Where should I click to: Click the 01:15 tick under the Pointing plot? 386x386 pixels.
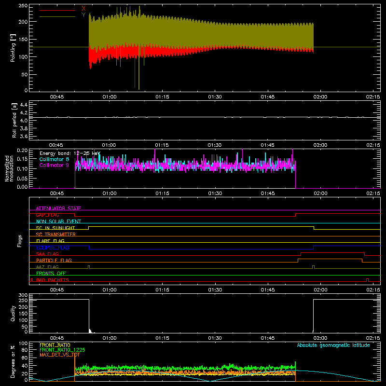[162, 97]
